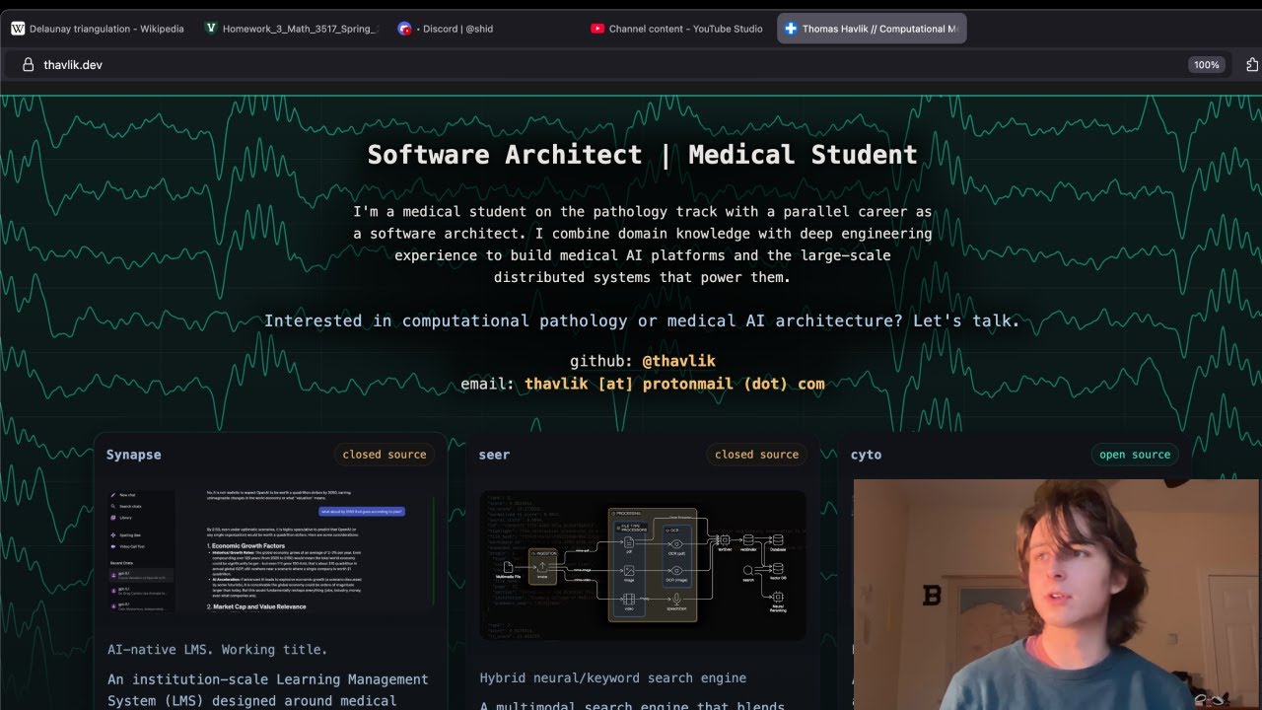This screenshot has height=710, width=1262.
Task: Click "AI-native LMS. Working title." text
Action: pyautogui.click(x=217, y=650)
